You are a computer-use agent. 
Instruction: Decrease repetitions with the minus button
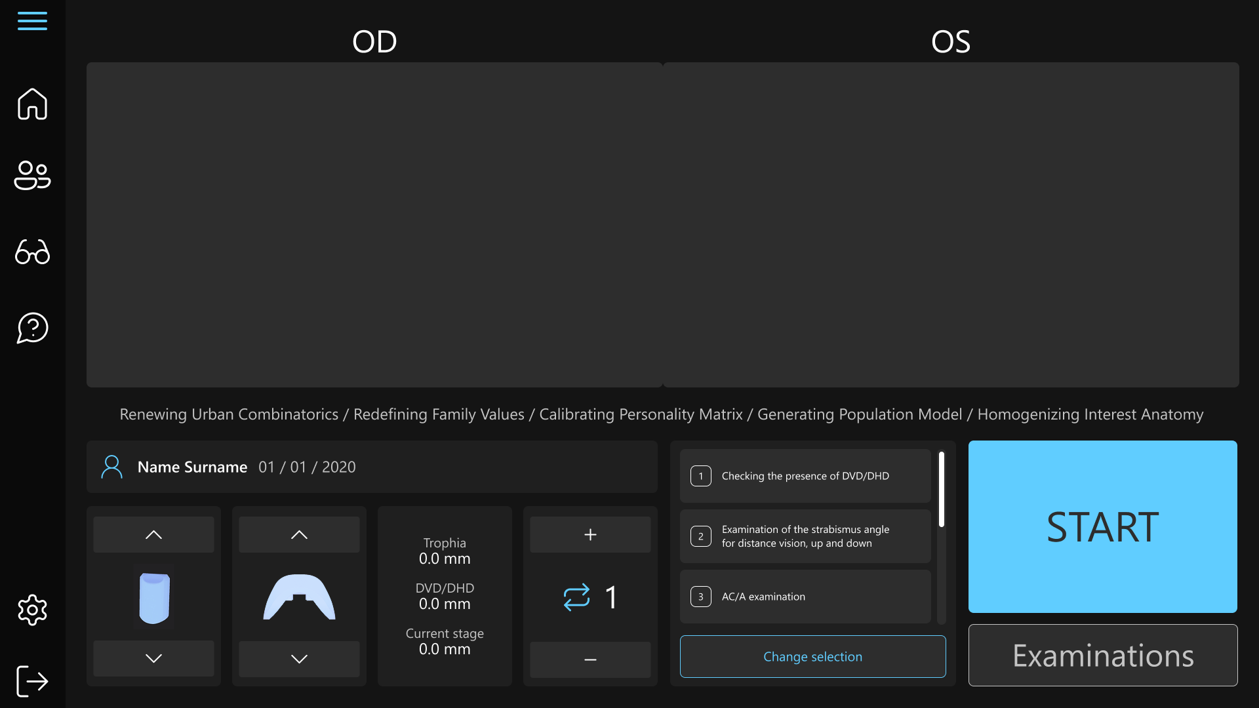click(590, 659)
